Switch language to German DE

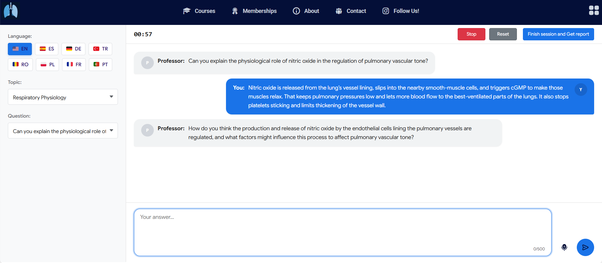tap(73, 49)
